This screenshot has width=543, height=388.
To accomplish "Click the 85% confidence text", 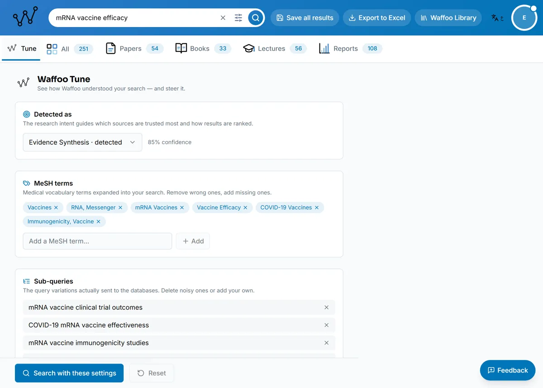I will click(170, 142).
